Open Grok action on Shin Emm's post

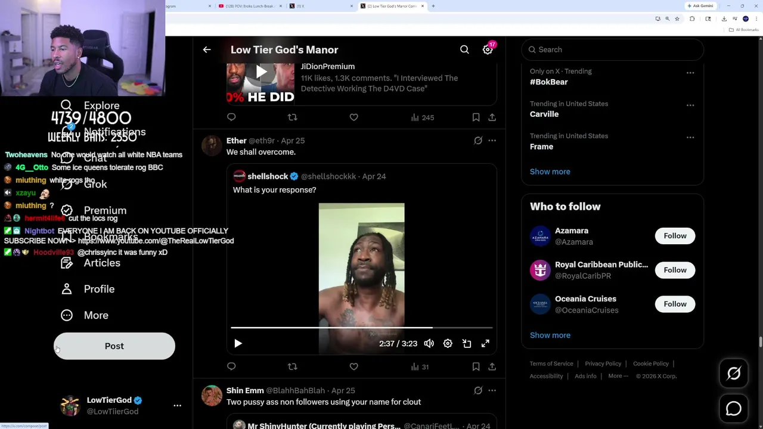[477, 390]
